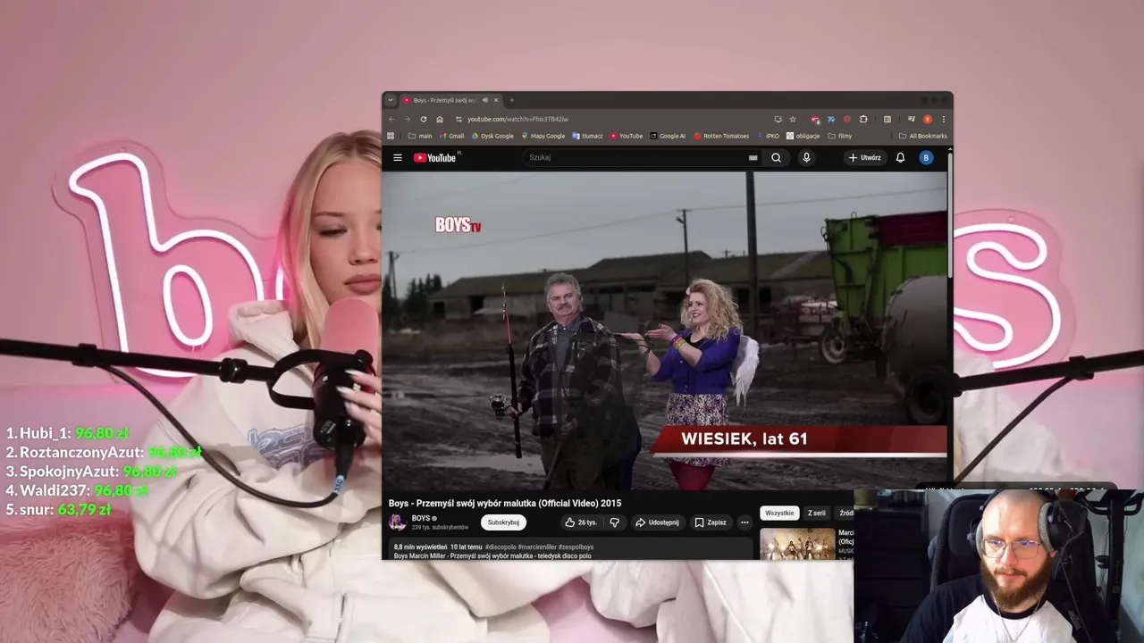Open the BOYS channel name link

click(421, 518)
